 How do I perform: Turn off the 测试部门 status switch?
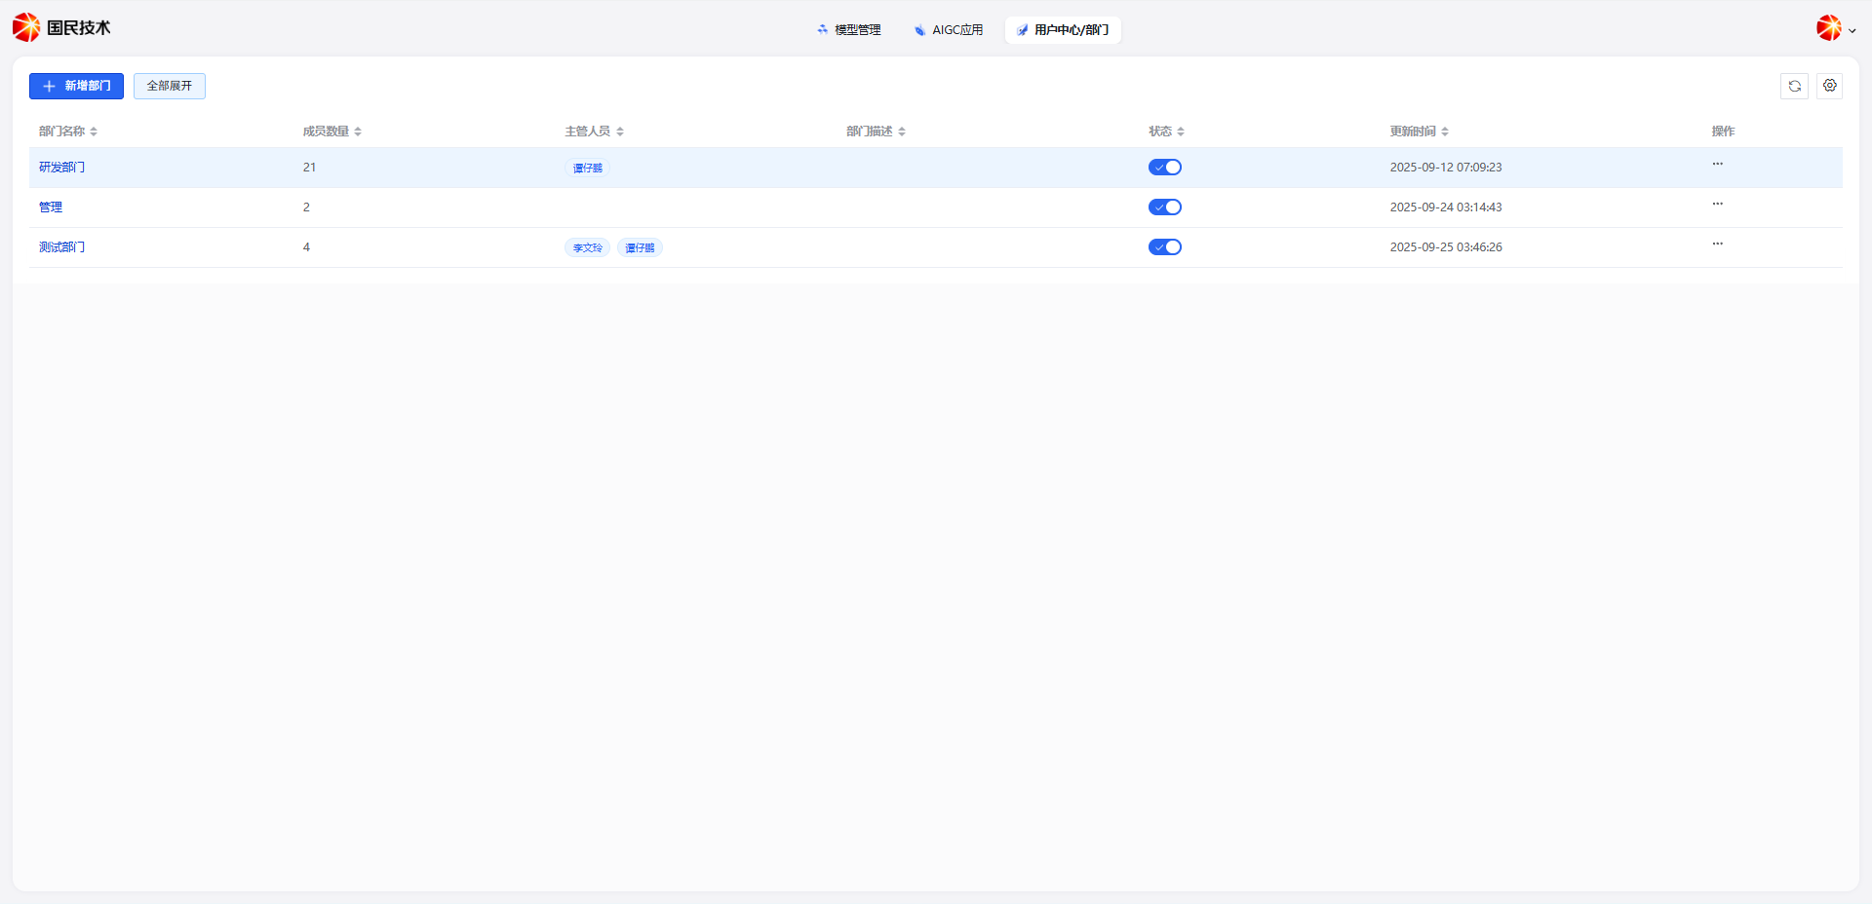1164,247
